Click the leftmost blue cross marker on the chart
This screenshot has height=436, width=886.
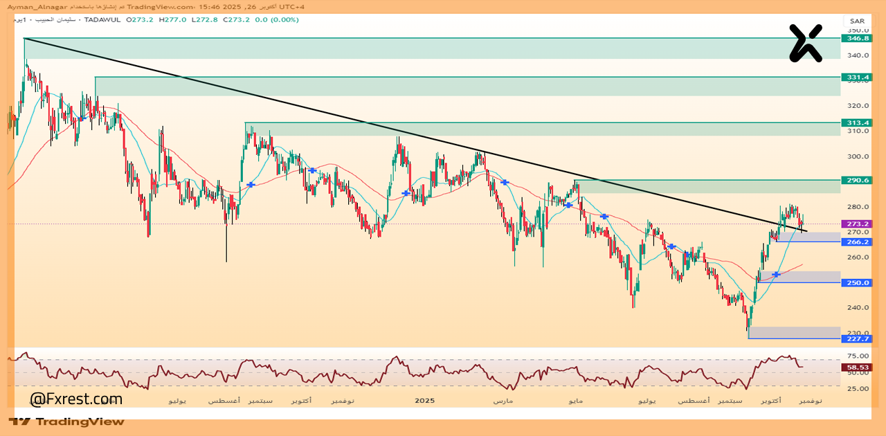pyautogui.click(x=81, y=118)
